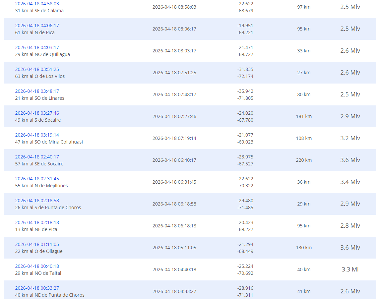
Task: Open the 2026-04-18 03:27:46 Socaire event link
Action: coord(37,113)
